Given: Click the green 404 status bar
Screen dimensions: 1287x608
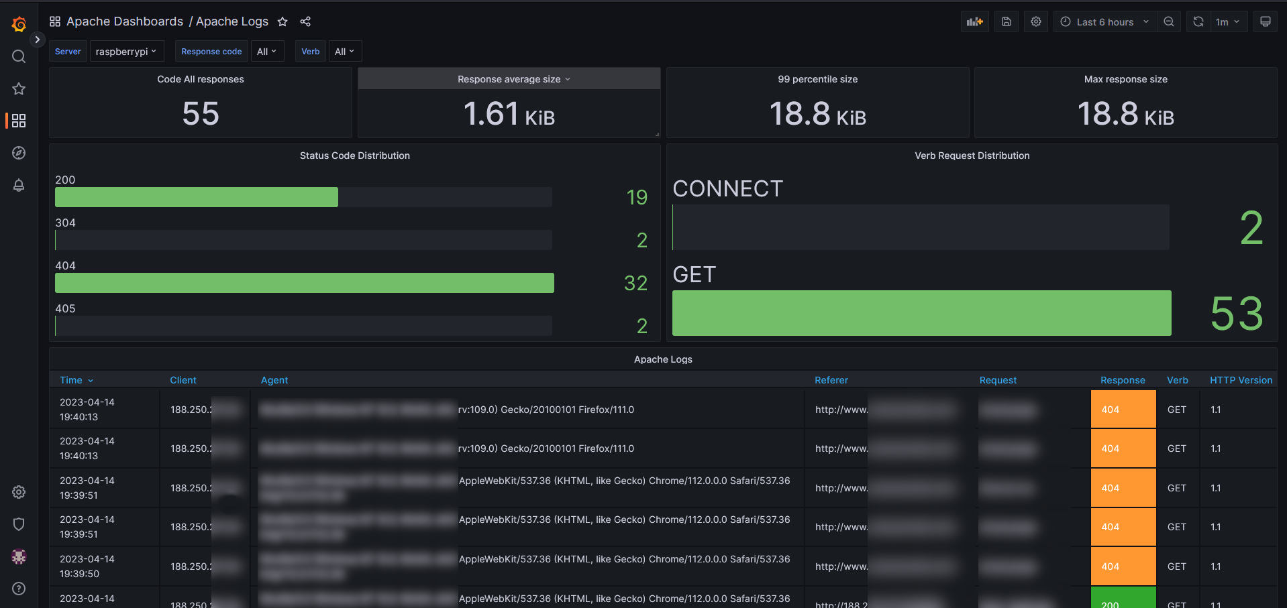Looking at the screenshot, I should pos(304,283).
